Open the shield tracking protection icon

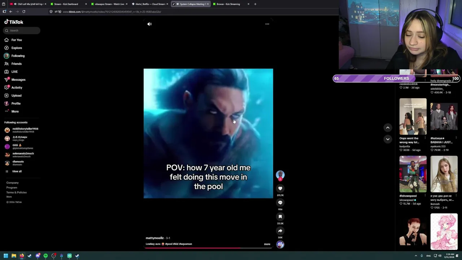(51, 12)
